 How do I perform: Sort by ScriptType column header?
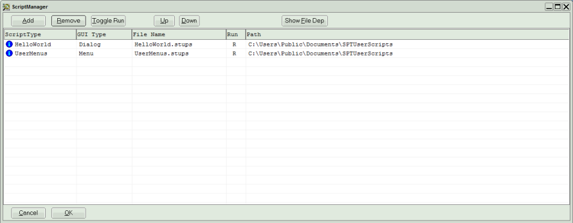point(40,34)
